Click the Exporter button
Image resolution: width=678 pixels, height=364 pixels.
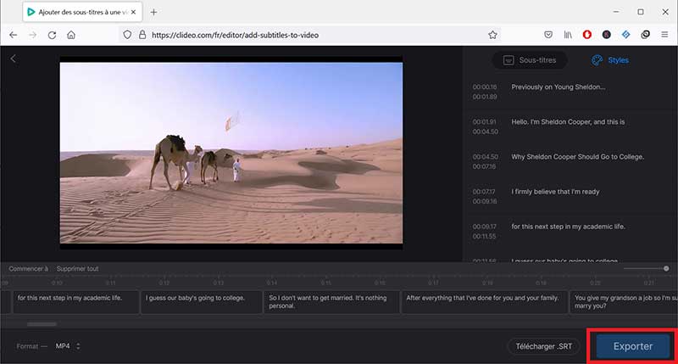pyautogui.click(x=633, y=346)
